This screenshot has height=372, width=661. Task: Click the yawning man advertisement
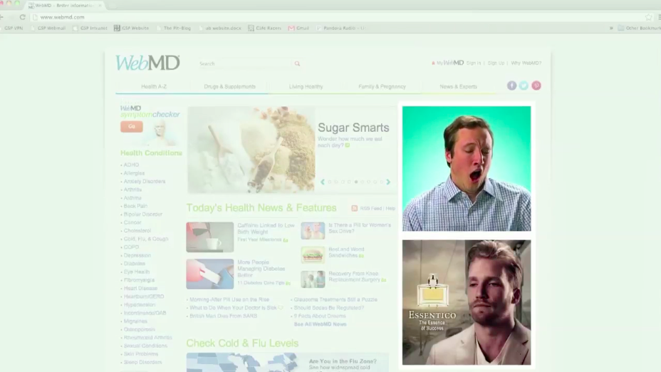467,168
